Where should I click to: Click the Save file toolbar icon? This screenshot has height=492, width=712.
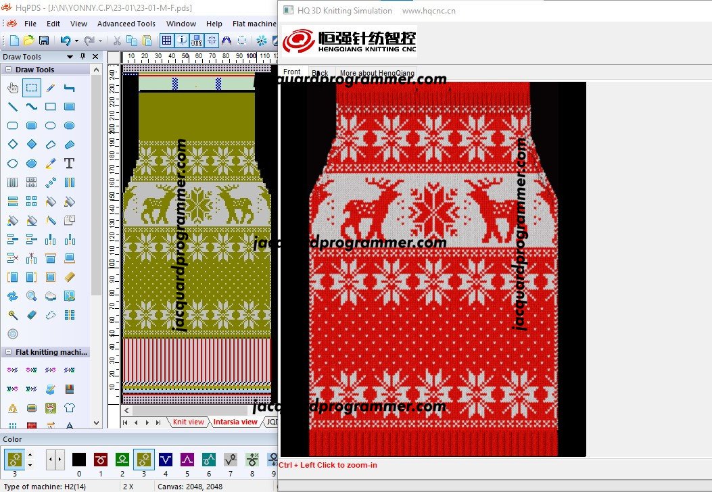click(x=43, y=41)
